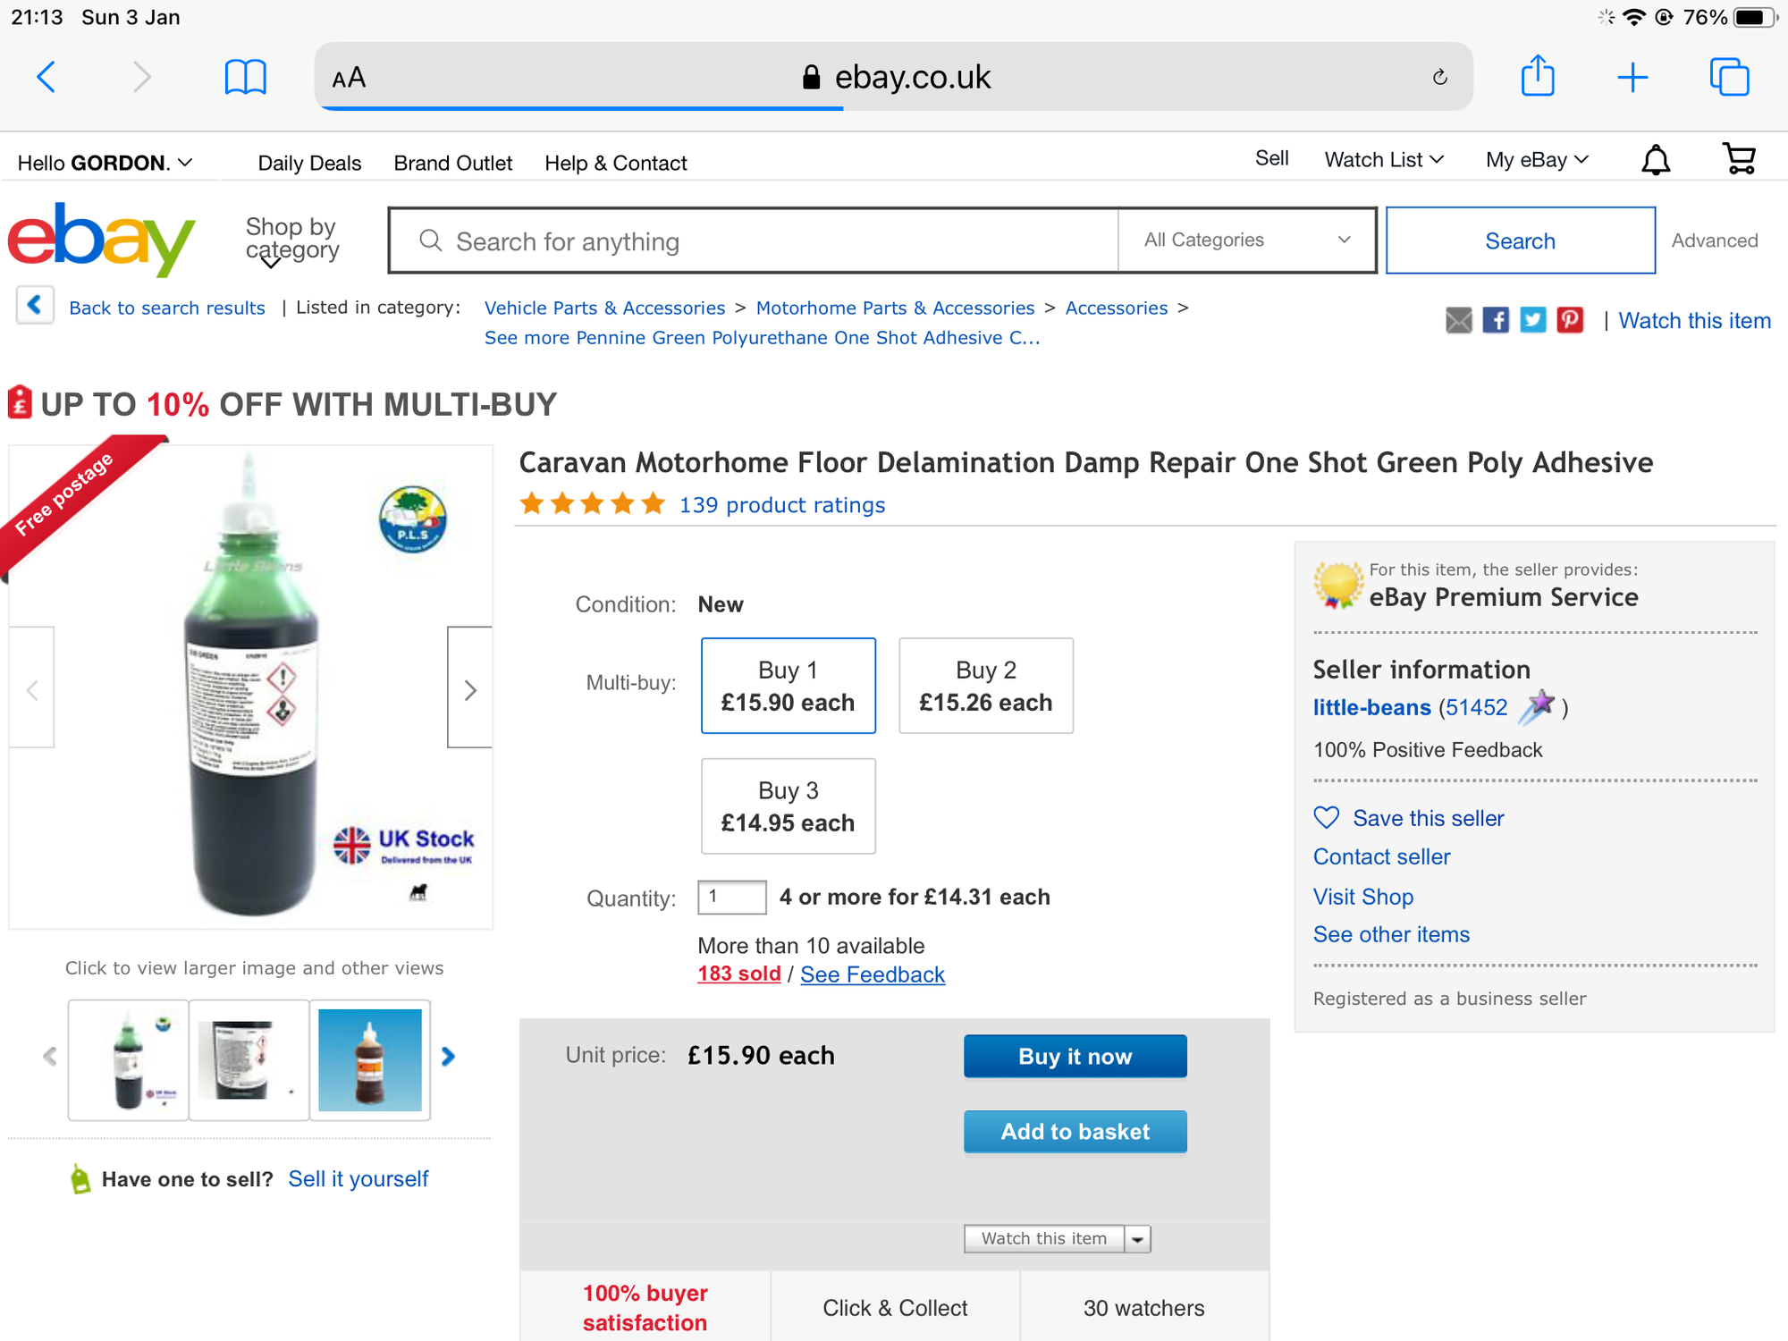
Task: Expand Watch List menu
Action: tap(1383, 160)
